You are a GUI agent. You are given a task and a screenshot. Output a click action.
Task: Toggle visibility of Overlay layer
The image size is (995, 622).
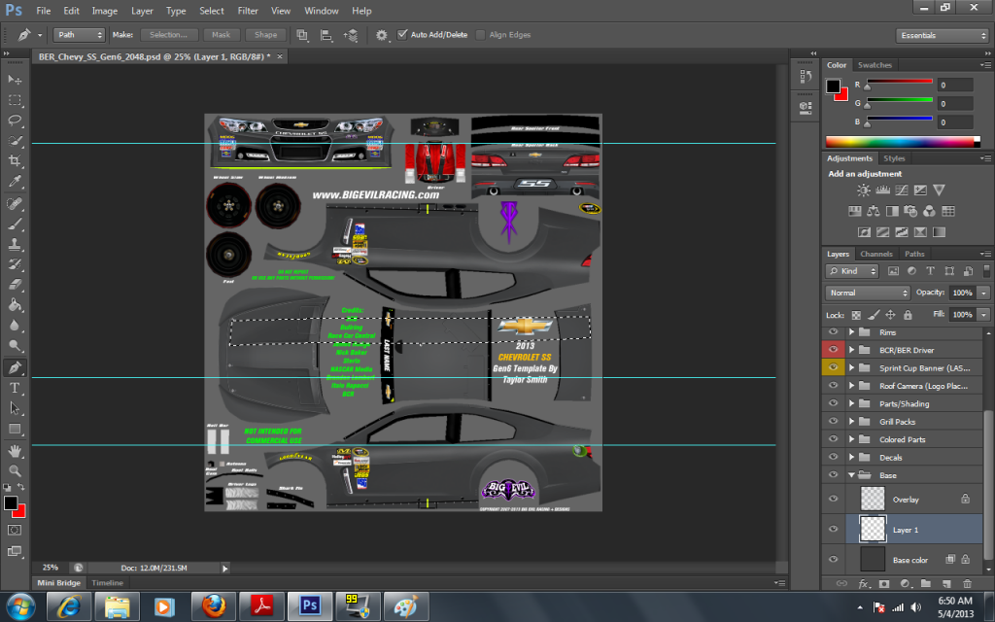(833, 499)
